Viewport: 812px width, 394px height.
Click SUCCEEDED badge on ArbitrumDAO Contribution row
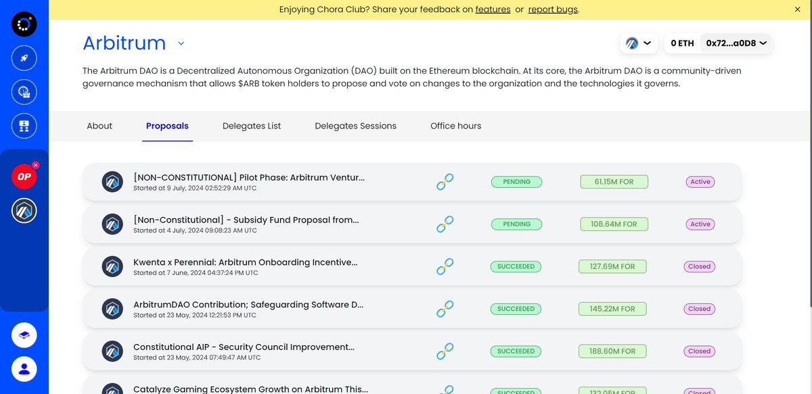click(x=516, y=309)
